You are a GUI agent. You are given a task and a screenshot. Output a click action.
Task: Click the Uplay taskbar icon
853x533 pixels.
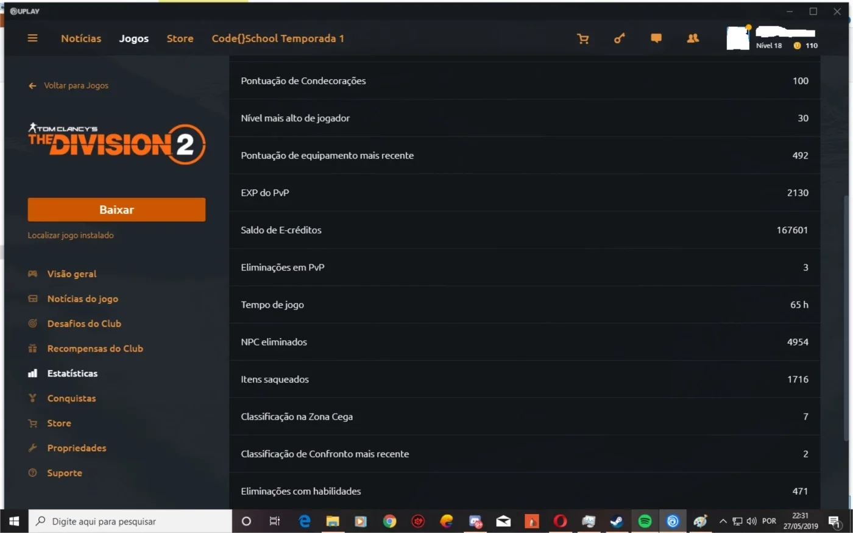pos(673,521)
